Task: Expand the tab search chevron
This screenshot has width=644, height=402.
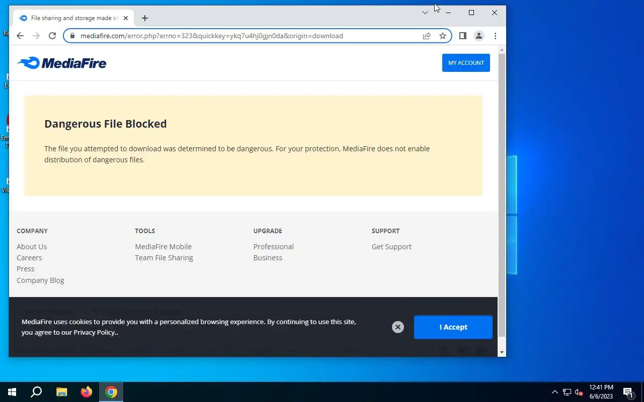Action: pyautogui.click(x=425, y=13)
